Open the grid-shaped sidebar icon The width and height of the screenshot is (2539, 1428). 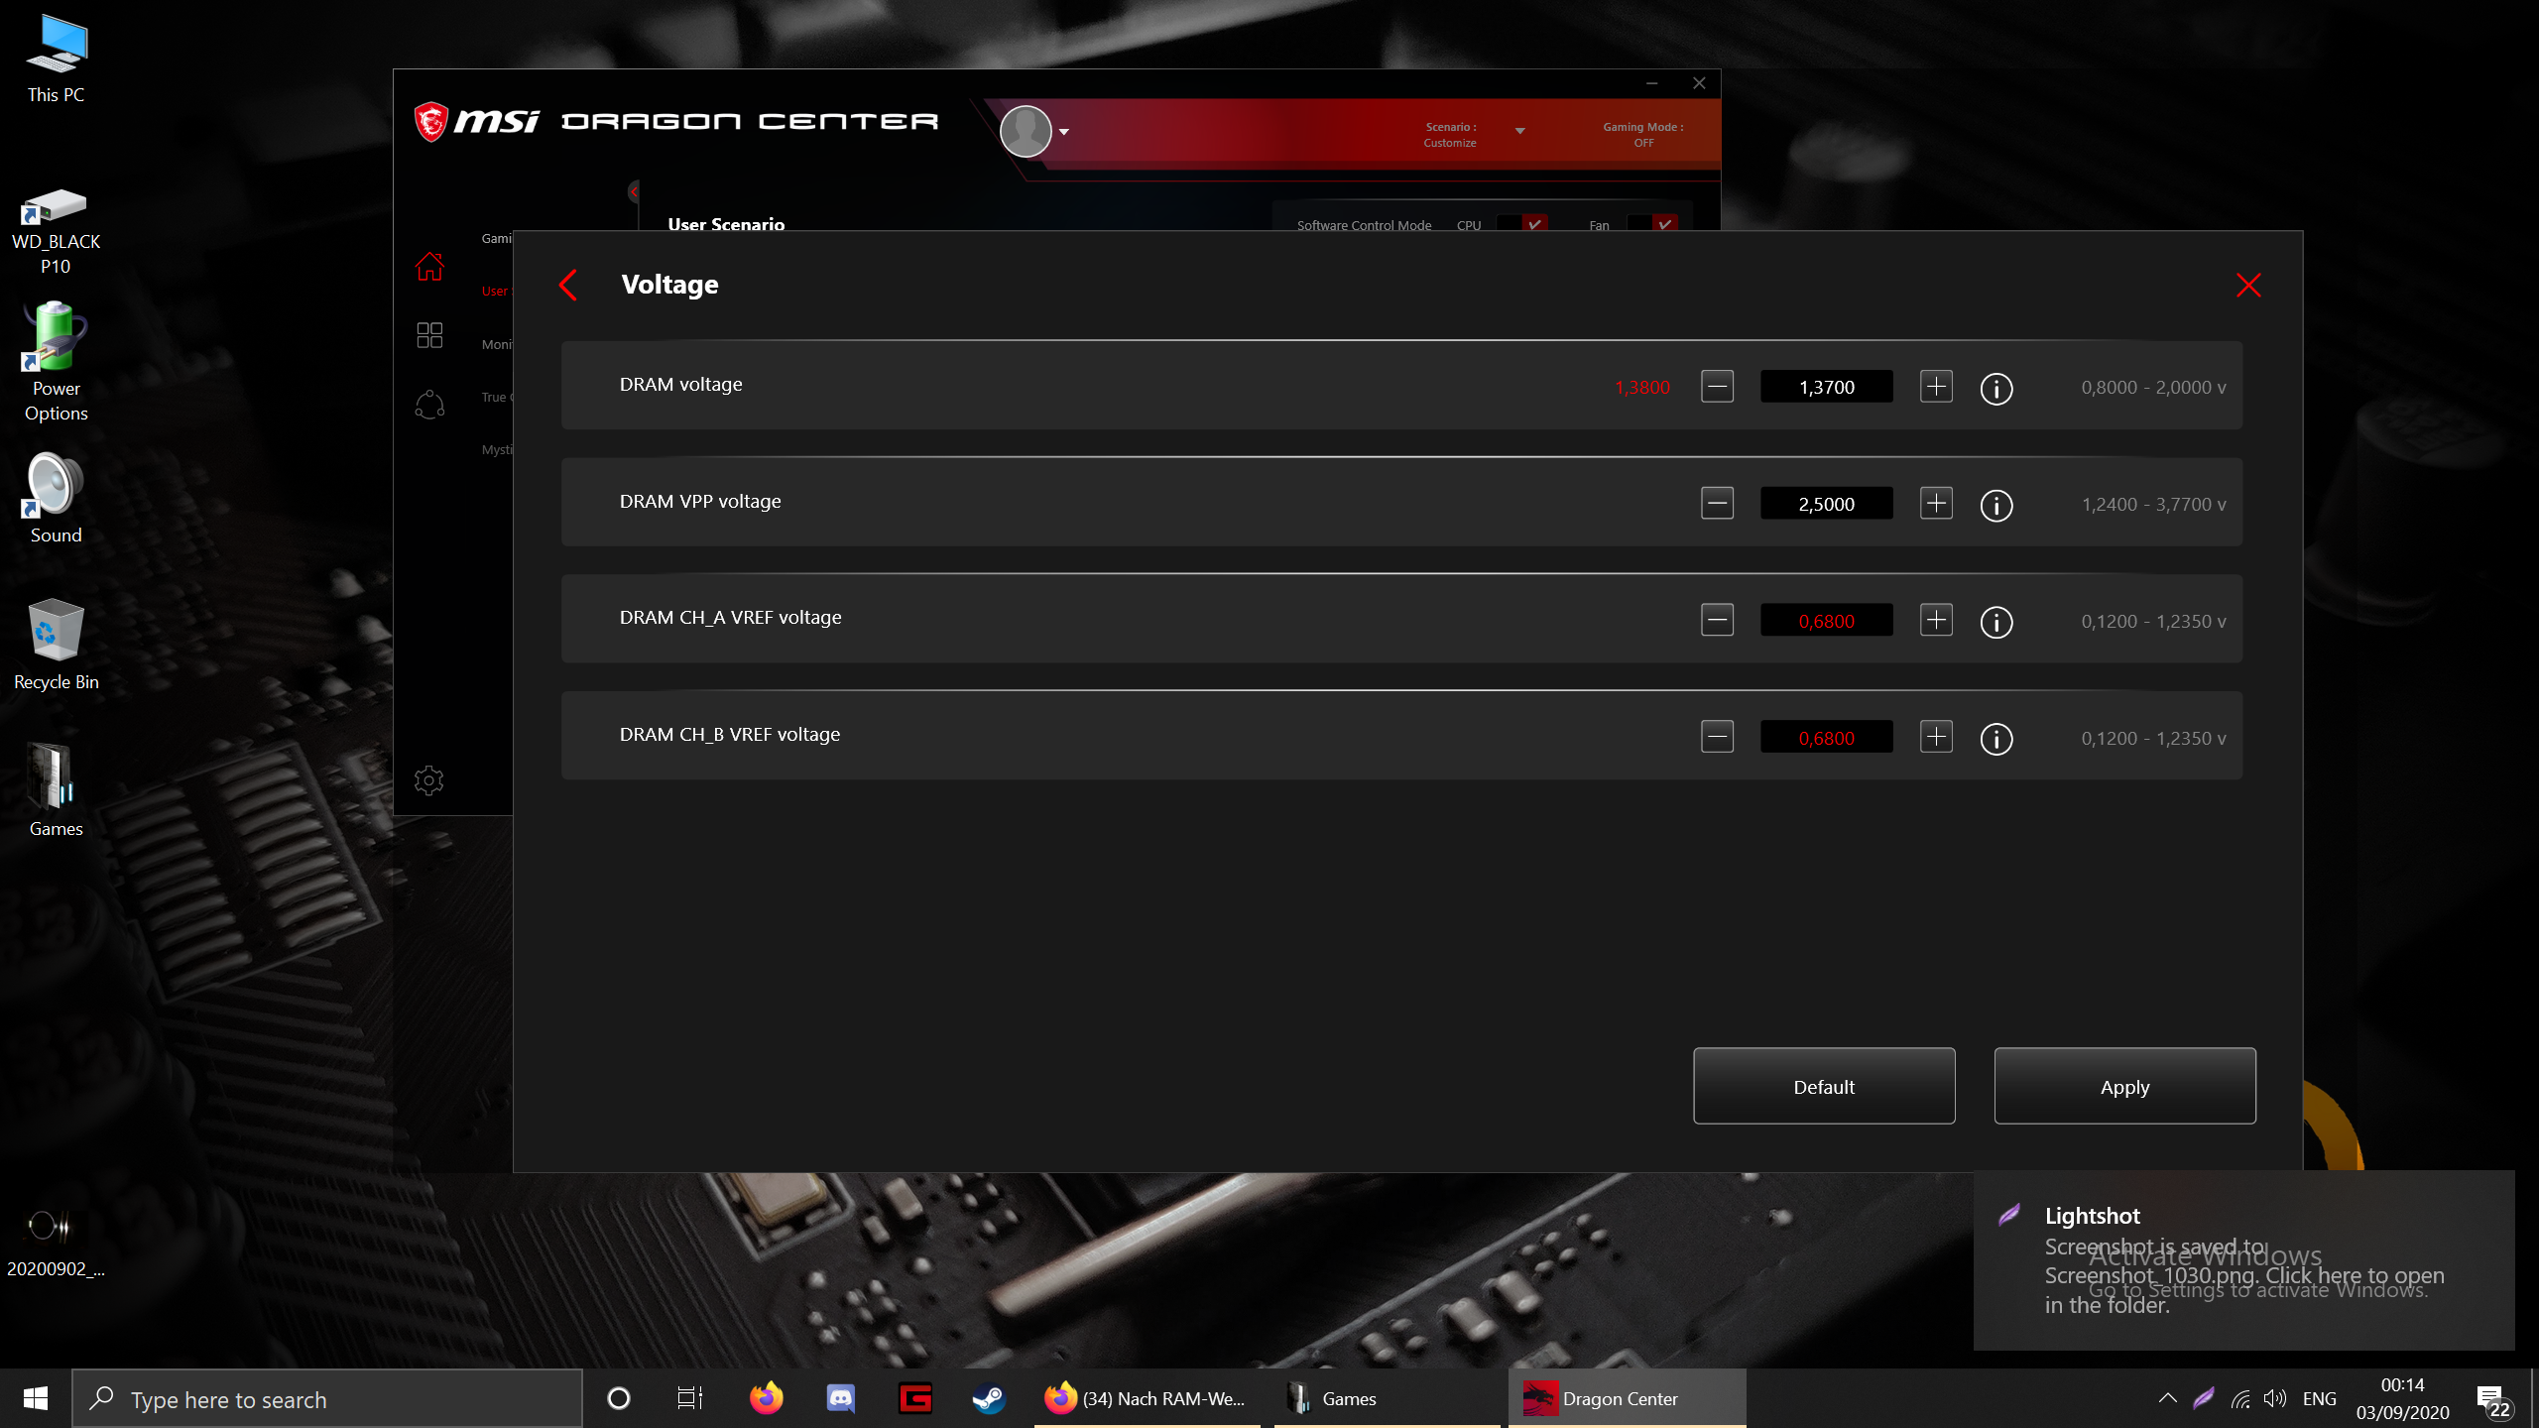click(x=429, y=335)
